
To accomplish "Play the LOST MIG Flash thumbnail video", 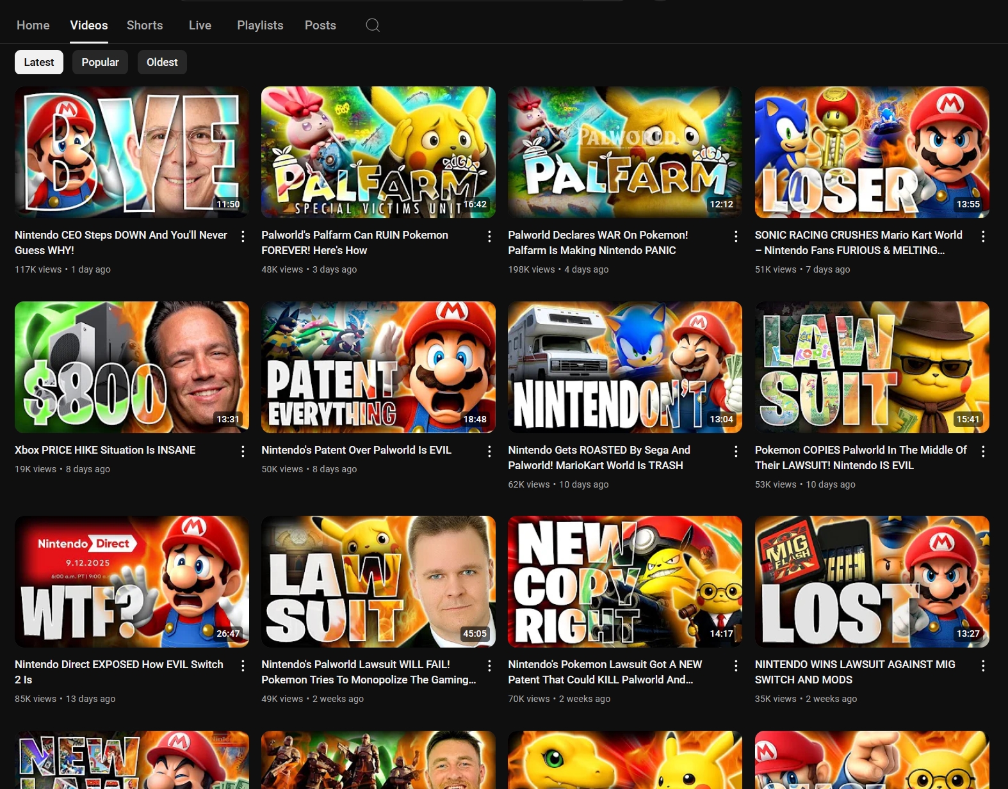I will (872, 582).
